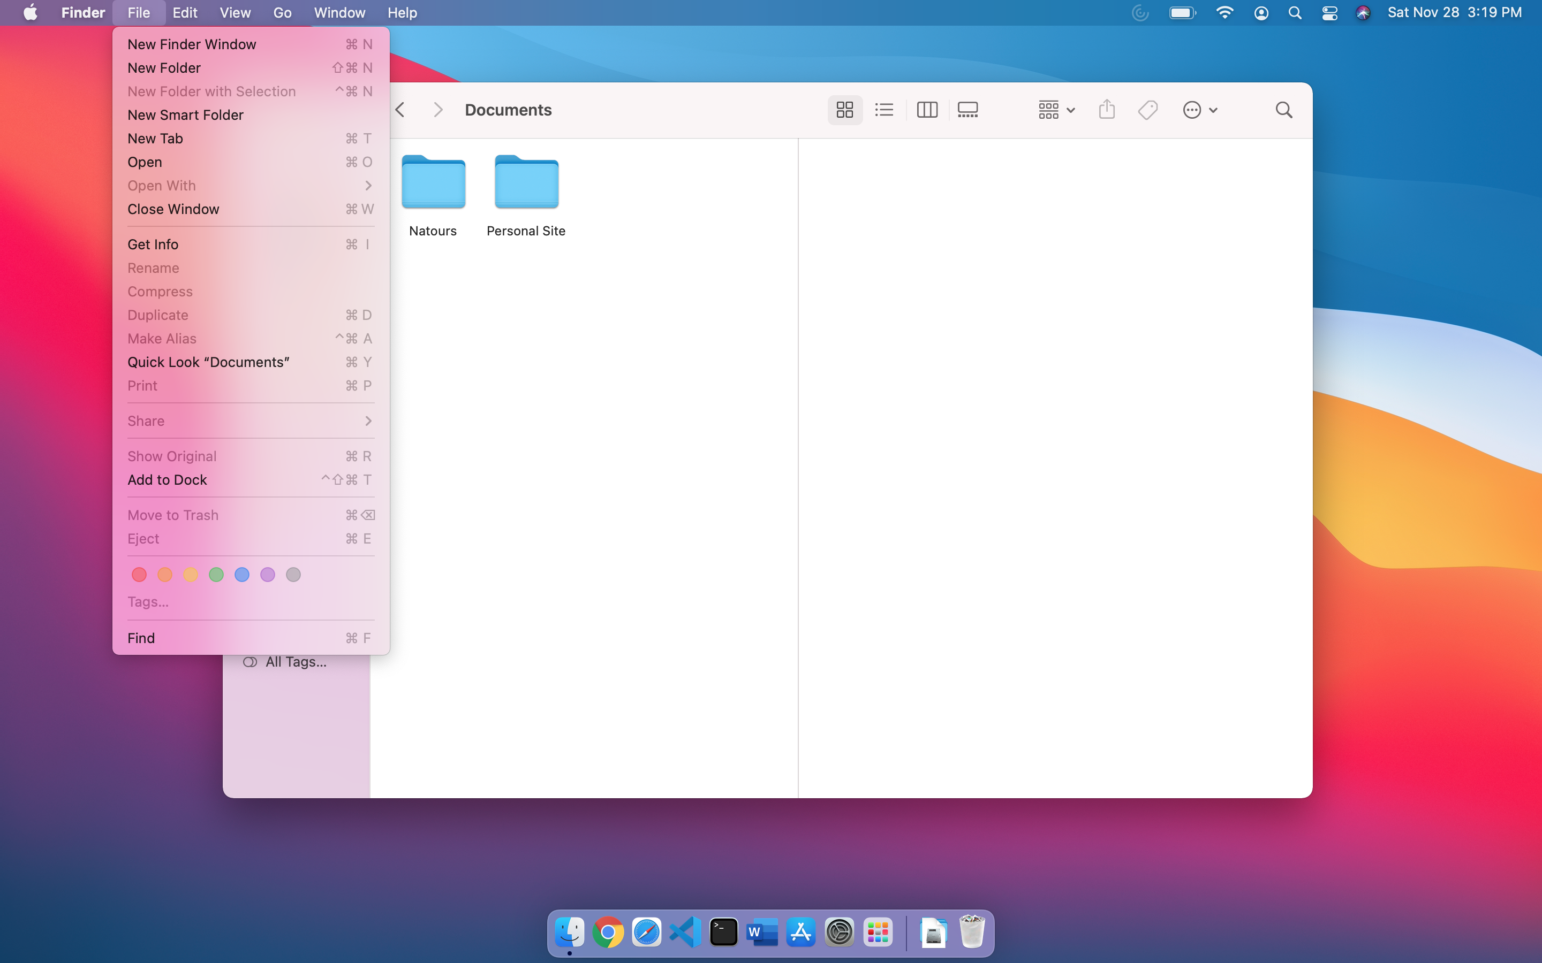Image resolution: width=1542 pixels, height=963 pixels.
Task: Open Visual Studio Code from the Dock
Action: click(x=685, y=932)
